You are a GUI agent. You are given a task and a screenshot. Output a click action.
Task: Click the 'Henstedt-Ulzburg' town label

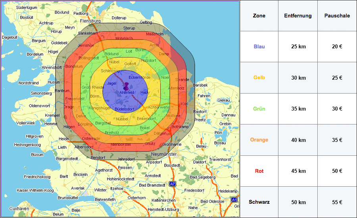pyautogui.click(x=163, y=209)
